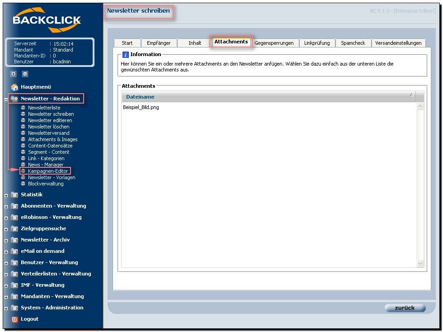Screen dimensions: 443x332
Task: Click the attachments list scrollbar down arrow
Action: point(420,263)
